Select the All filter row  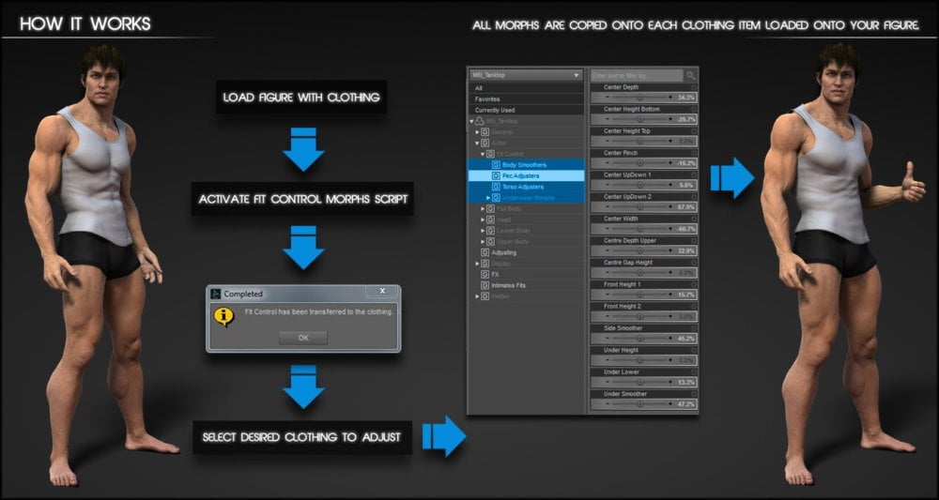pyautogui.click(x=526, y=88)
